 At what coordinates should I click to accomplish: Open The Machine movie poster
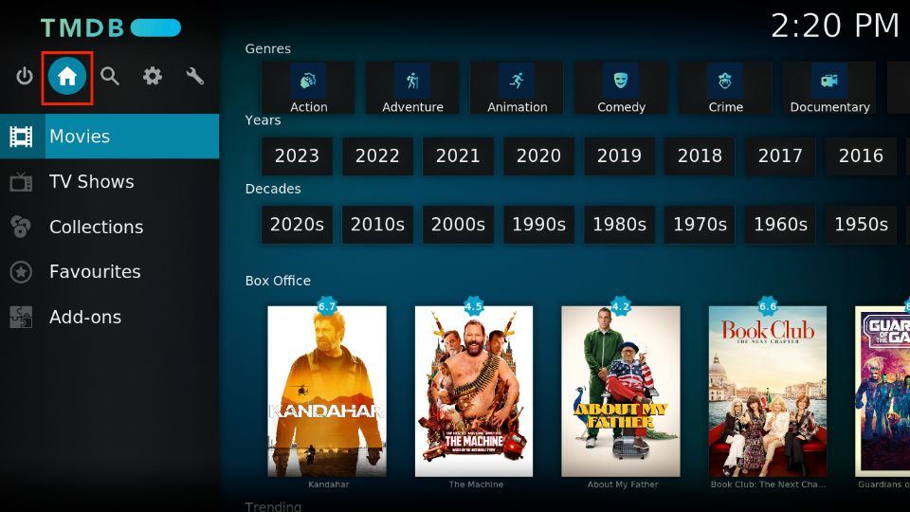[x=474, y=392]
